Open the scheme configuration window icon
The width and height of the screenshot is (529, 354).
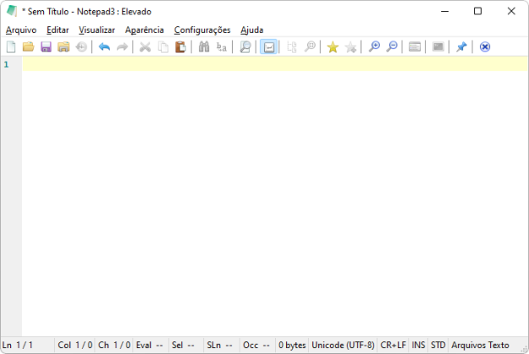pos(414,47)
